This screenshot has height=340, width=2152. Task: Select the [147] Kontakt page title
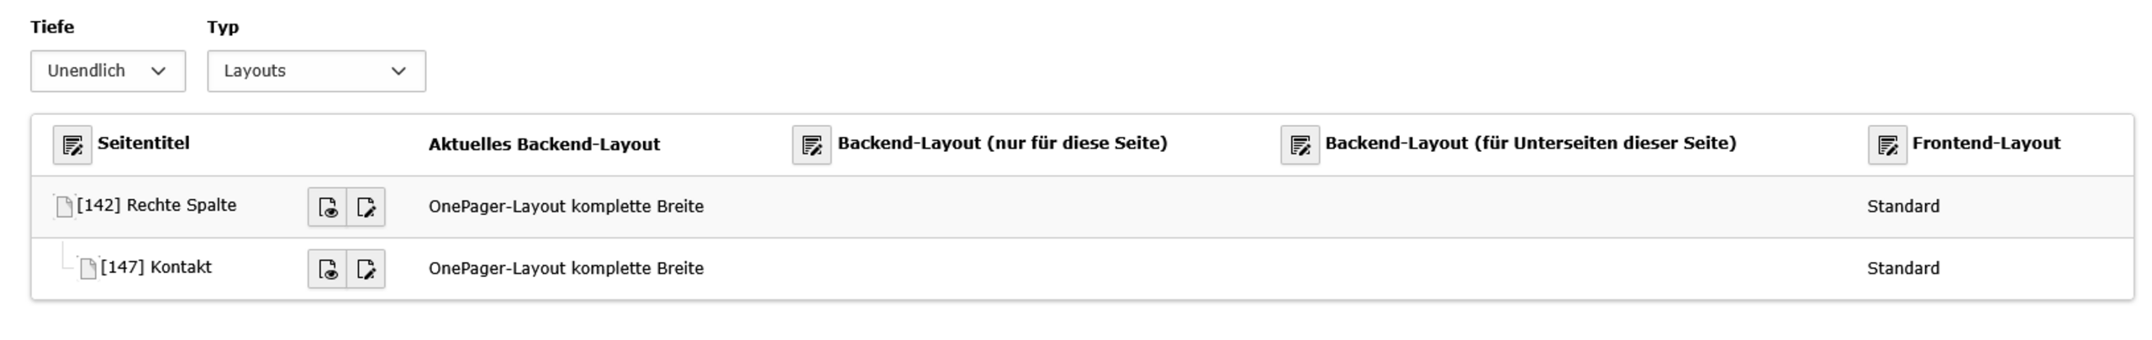click(156, 268)
